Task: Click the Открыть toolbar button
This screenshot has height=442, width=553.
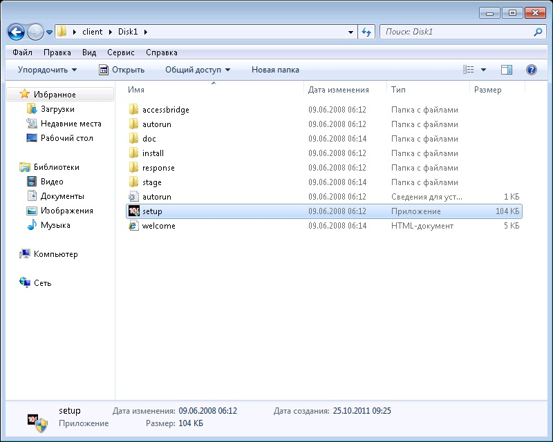Action: [122, 70]
